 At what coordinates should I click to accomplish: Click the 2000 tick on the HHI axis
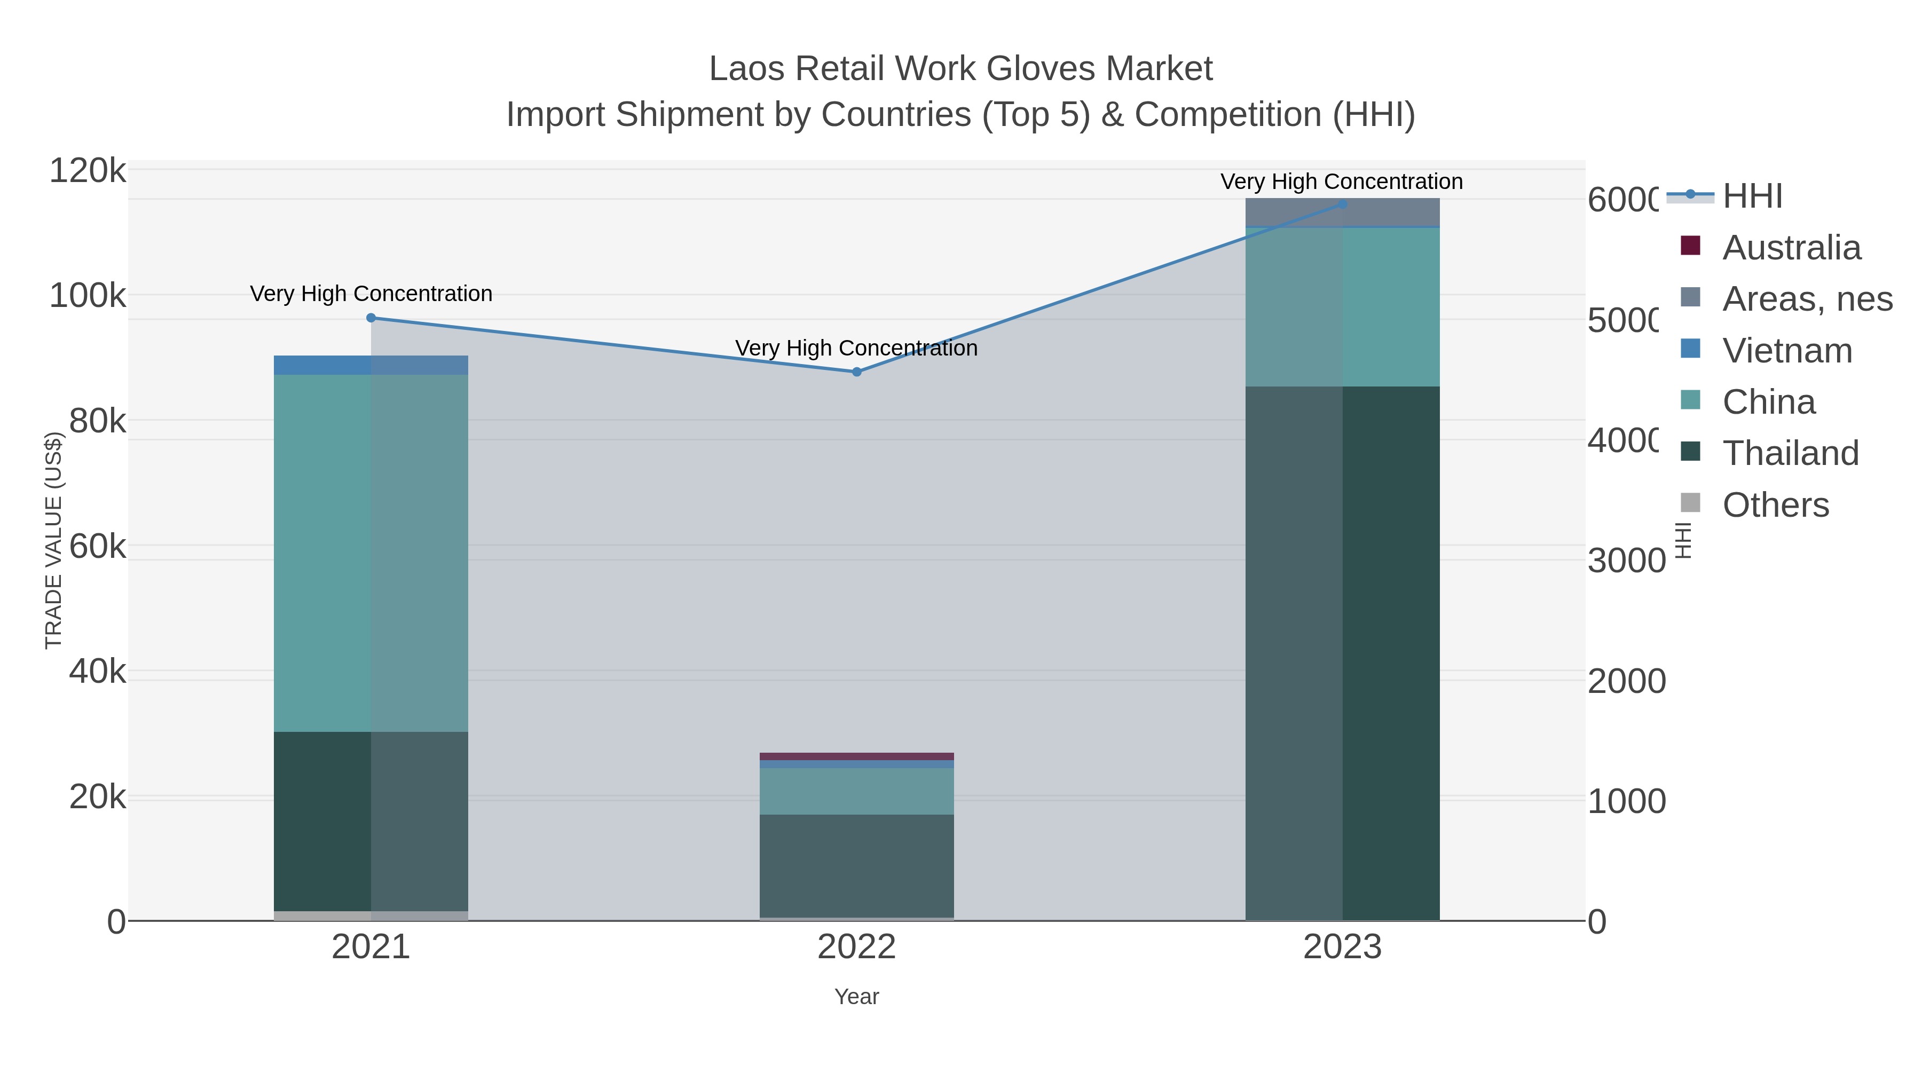(x=1627, y=681)
